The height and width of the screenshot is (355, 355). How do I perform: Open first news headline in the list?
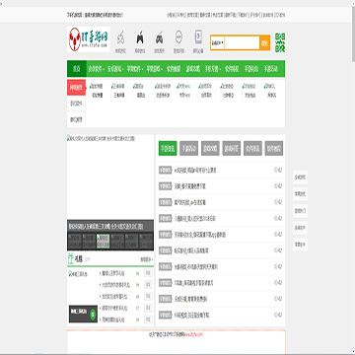195,171
